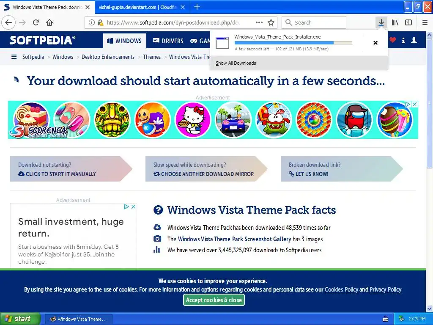Switch to vishal-gupta.deviantart.com tab
Viewport: 433px width, 325px height.
pyautogui.click(x=138, y=7)
